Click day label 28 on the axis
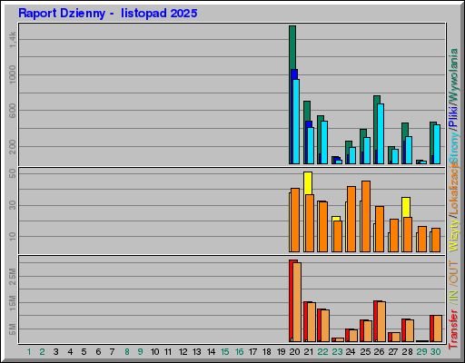Screen dimensions: 465x363 tap(407, 352)
